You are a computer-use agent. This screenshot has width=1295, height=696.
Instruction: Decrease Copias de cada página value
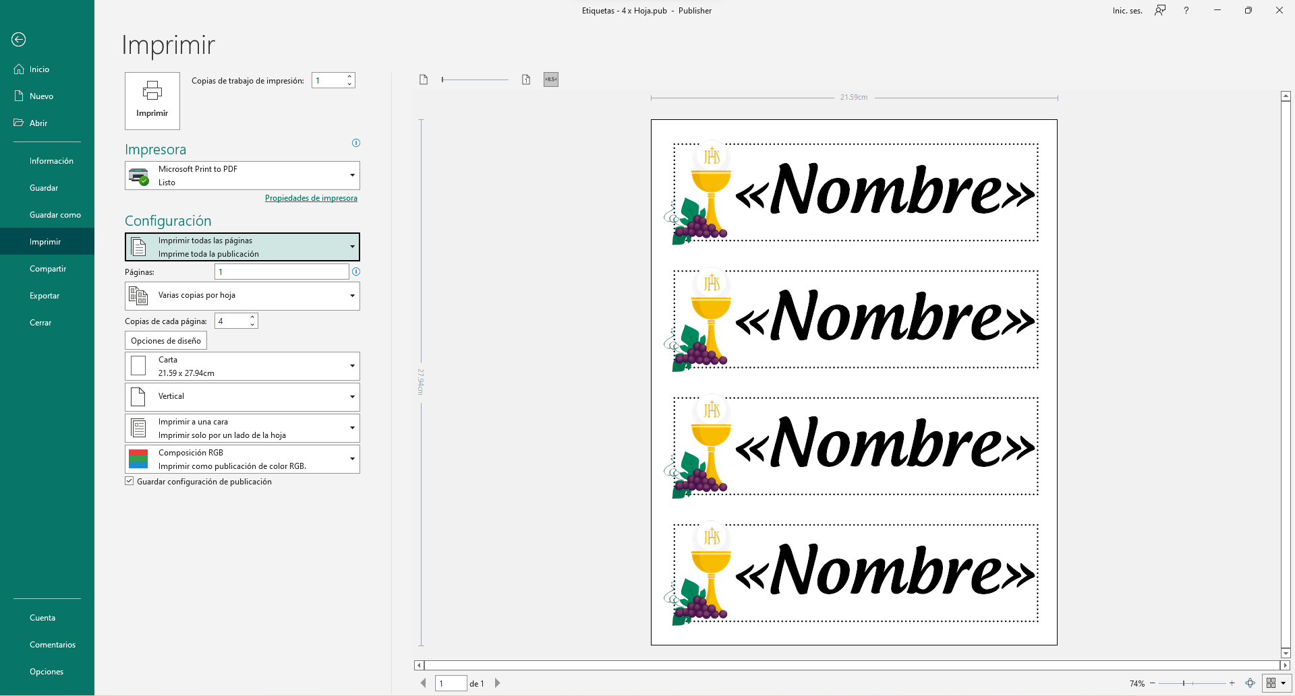pyautogui.click(x=252, y=325)
